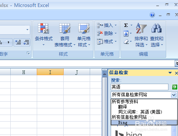Click the vertical scrollbar up arrow

[104, 74]
